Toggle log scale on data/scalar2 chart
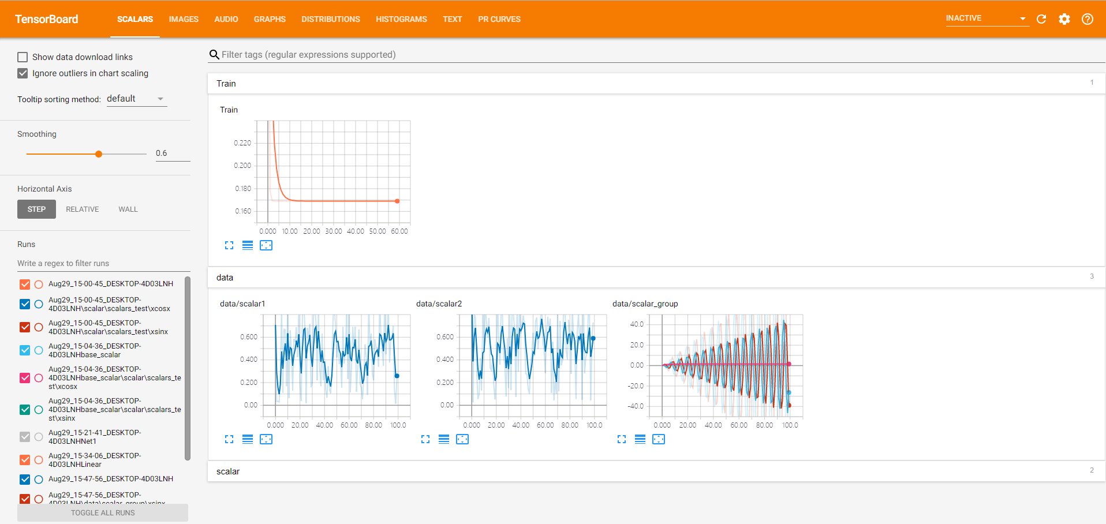 pyautogui.click(x=444, y=439)
